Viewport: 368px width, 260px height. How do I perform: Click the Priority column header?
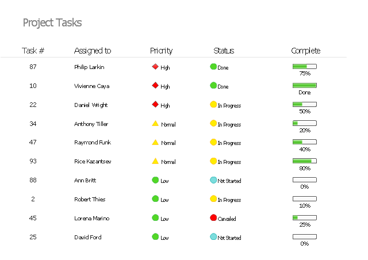tap(161, 51)
